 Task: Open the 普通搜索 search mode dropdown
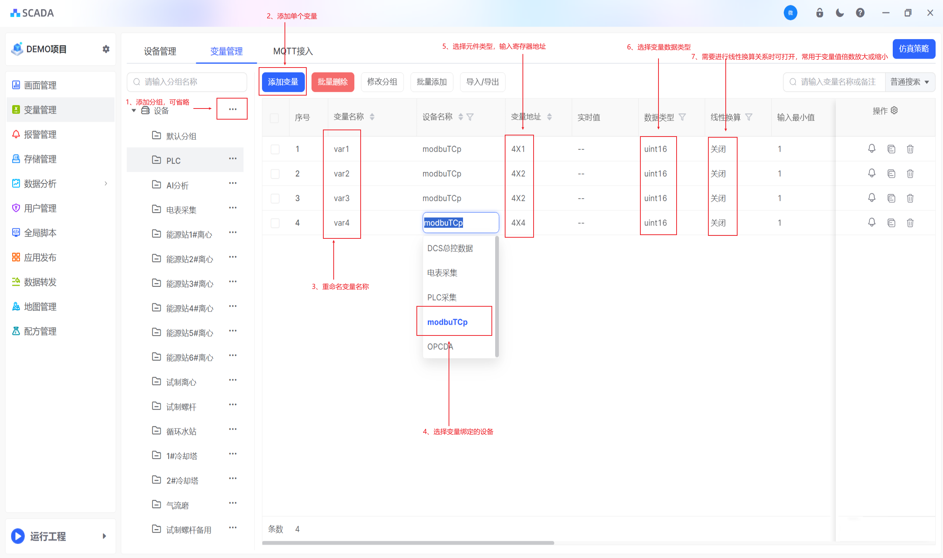[909, 82]
